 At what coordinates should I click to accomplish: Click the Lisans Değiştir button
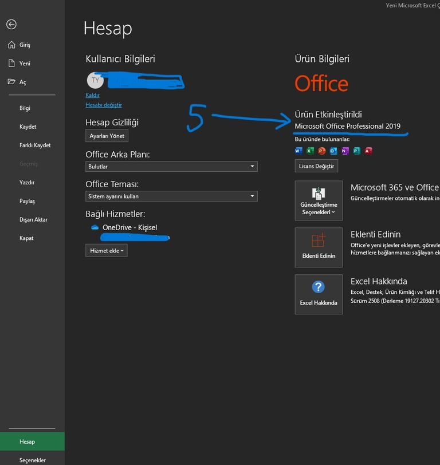click(x=316, y=166)
